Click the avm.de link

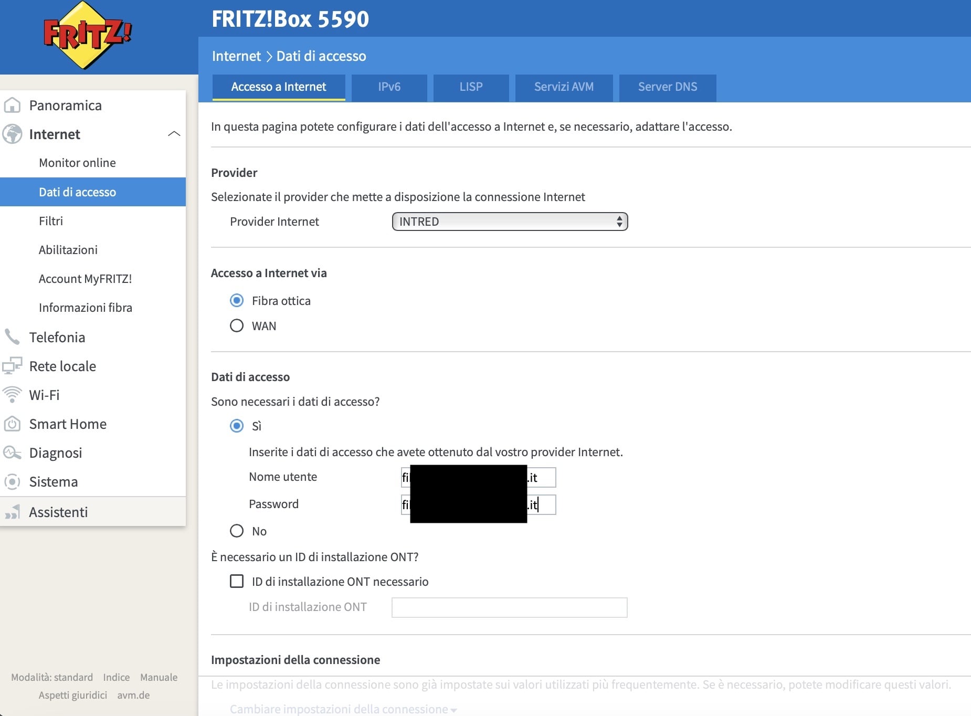click(133, 695)
